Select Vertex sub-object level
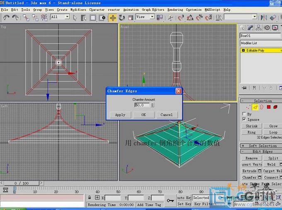The height and width of the screenshot is (210, 282). (248, 107)
